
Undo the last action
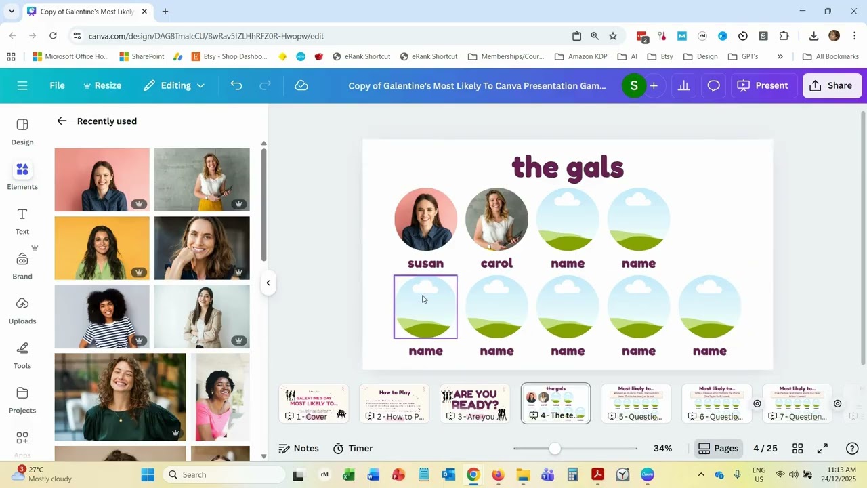[236, 85]
